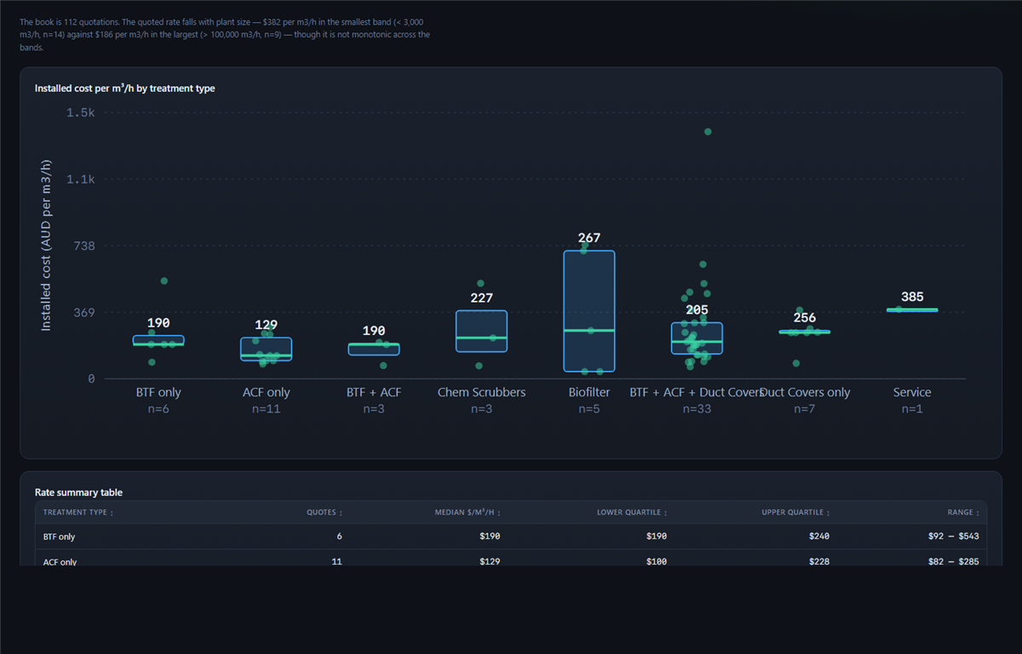Sort by the LOWER QUARTILE column header
This screenshot has height=654, width=1022.
632,513
